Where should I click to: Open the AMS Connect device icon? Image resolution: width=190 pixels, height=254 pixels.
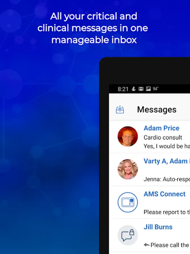click(128, 202)
